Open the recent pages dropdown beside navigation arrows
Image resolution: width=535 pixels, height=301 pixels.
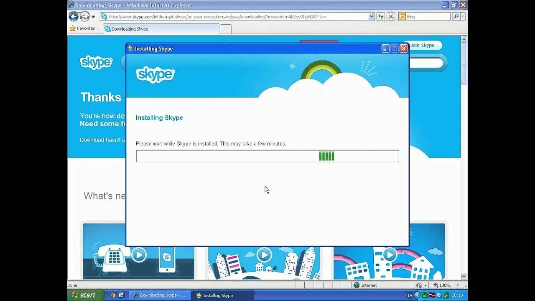click(x=93, y=17)
